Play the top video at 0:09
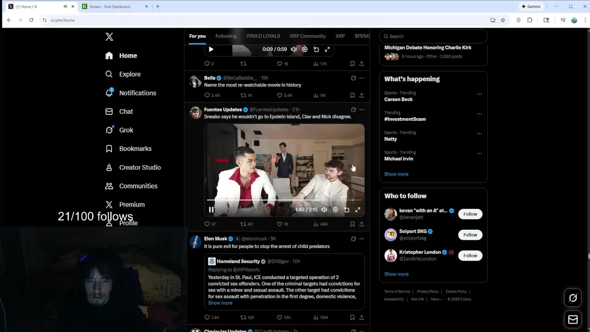590x332 pixels. (211, 49)
